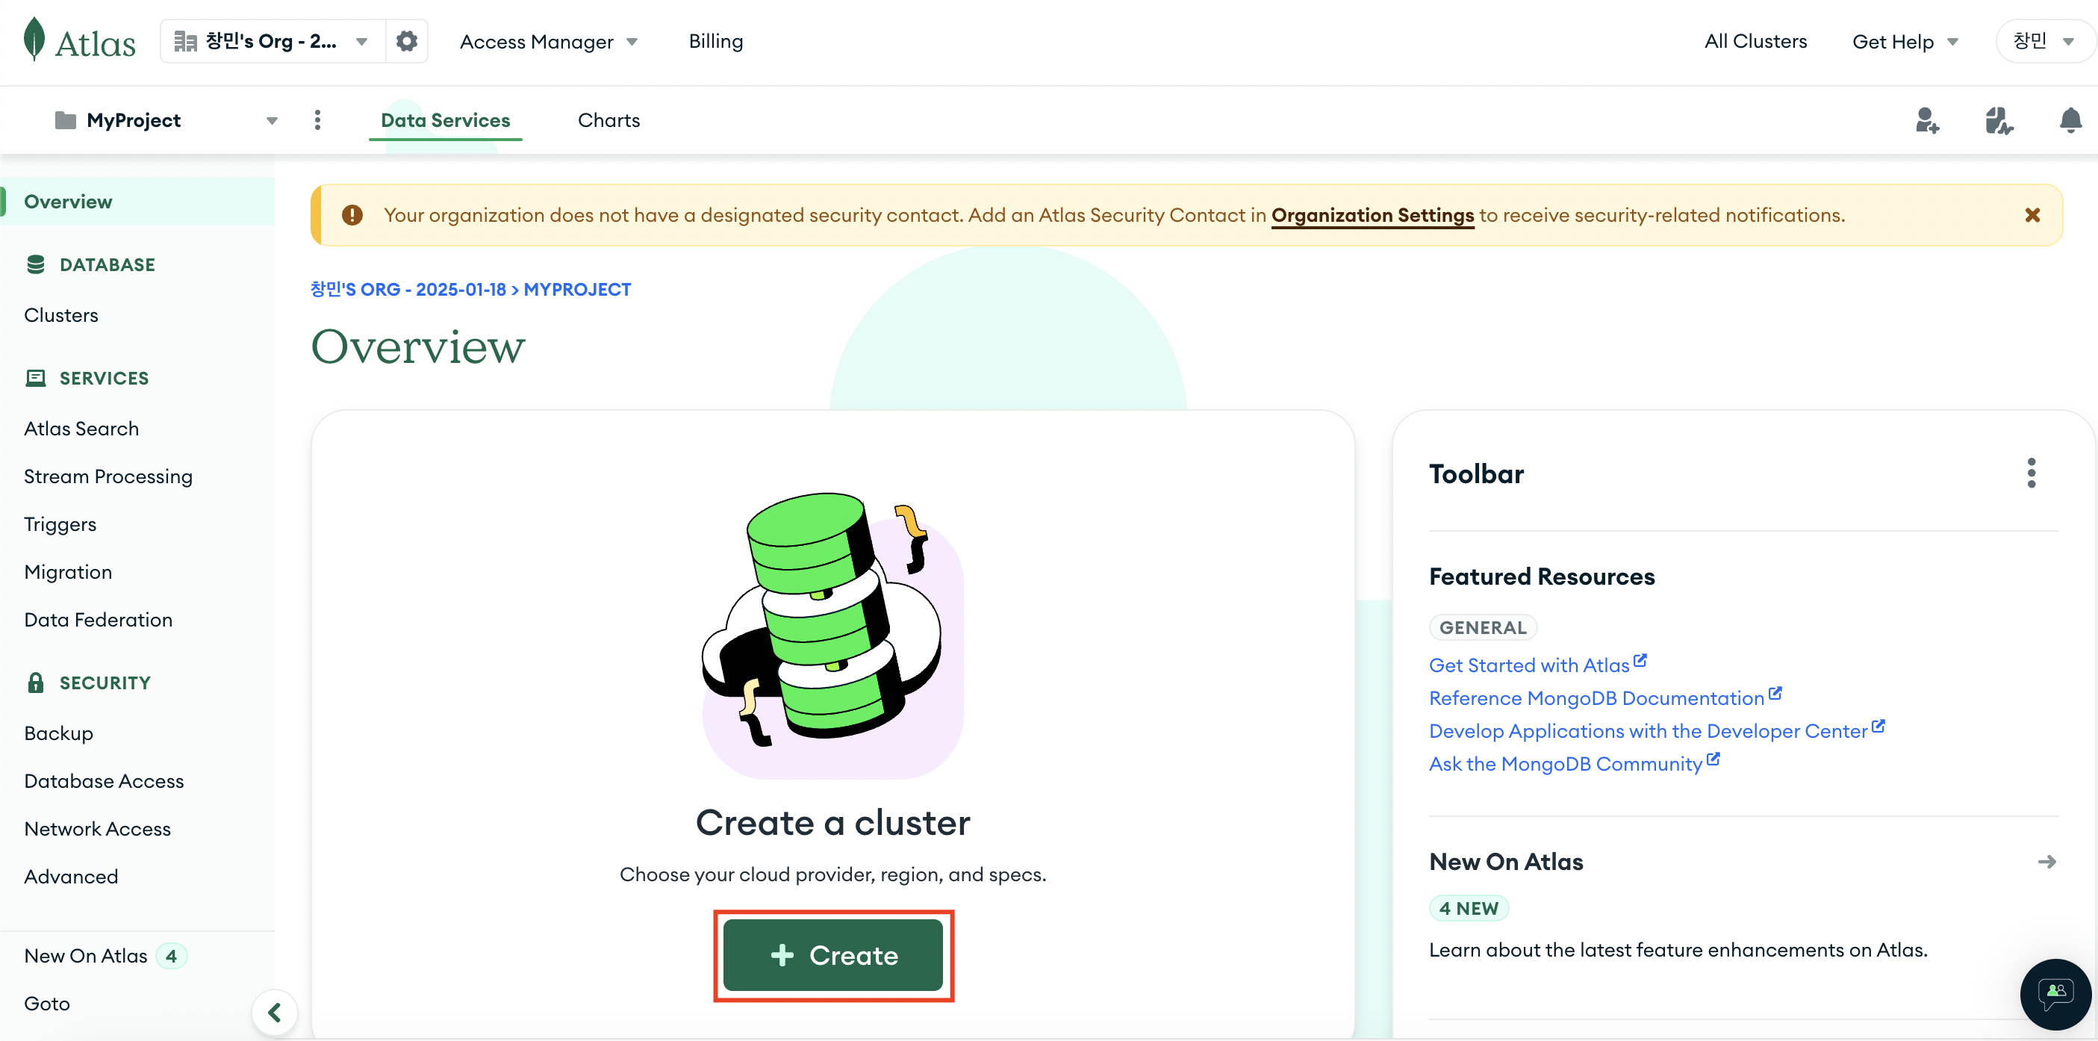Open Get Started with Atlas link
Image resolution: width=2098 pixels, height=1041 pixels.
1529,665
